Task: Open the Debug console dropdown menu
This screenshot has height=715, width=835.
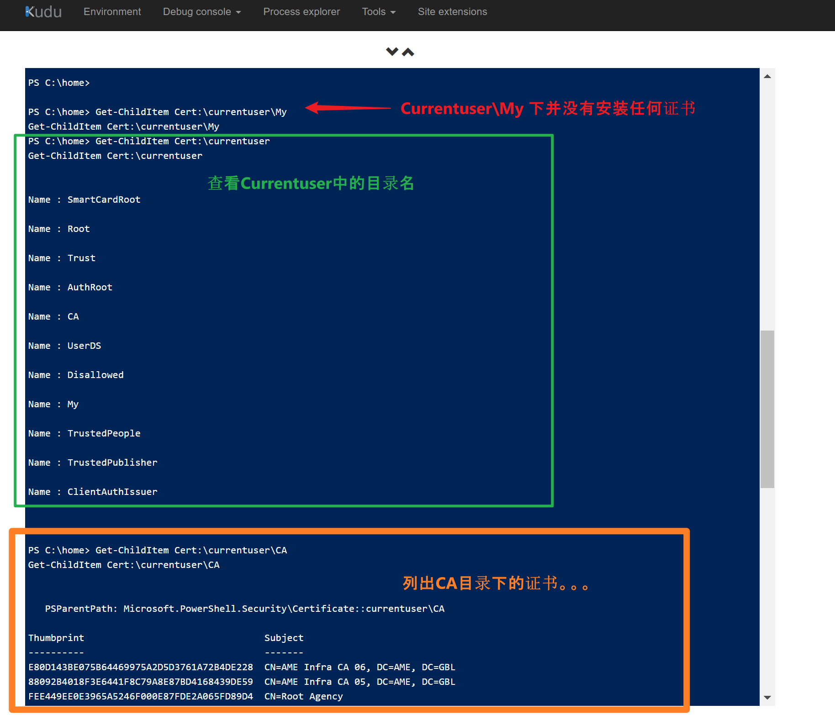Action: tap(201, 12)
